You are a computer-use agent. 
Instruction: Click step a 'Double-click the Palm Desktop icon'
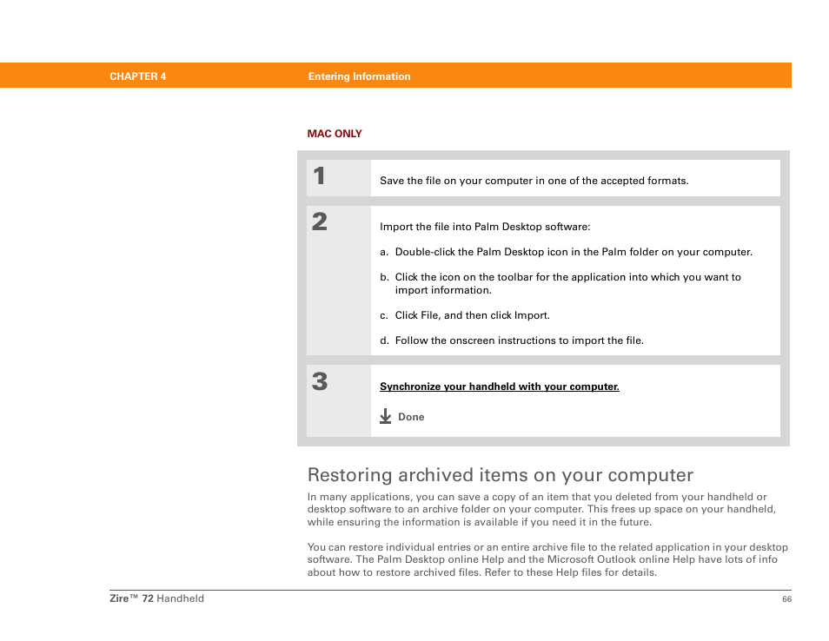[567, 252]
